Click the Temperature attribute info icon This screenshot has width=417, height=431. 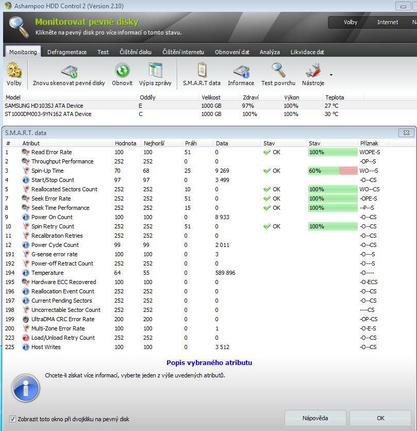pyautogui.click(x=26, y=273)
